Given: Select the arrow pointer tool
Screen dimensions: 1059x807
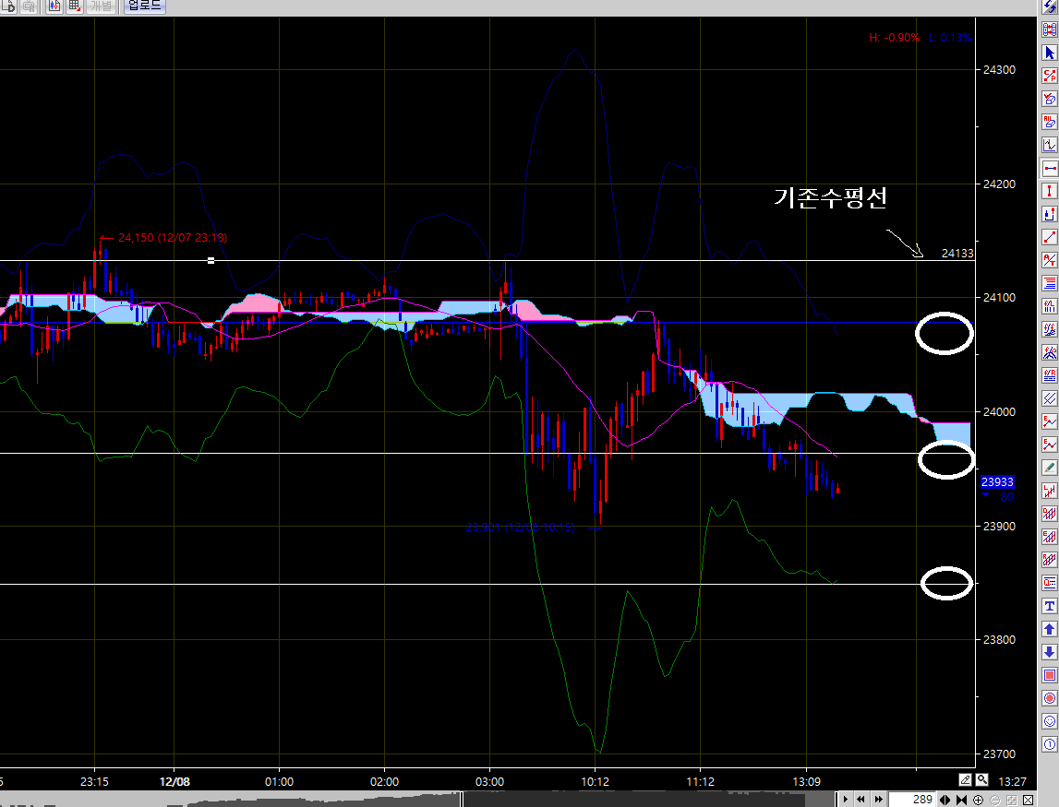Looking at the screenshot, I should 1049,52.
